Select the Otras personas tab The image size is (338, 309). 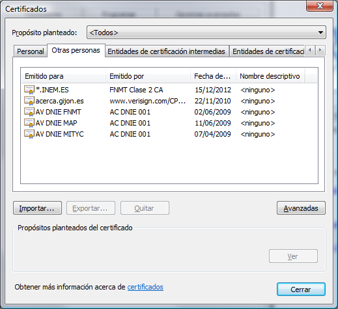click(76, 50)
